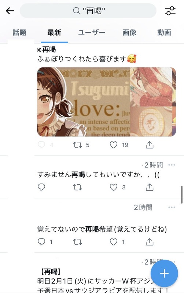Switch to the 話題 tab

point(19,33)
